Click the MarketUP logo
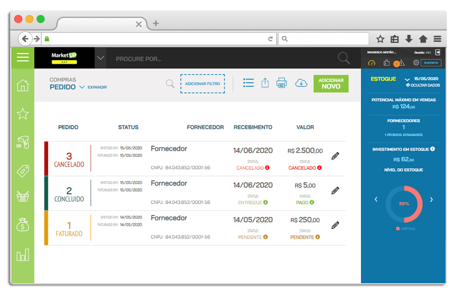 point(64,58)
